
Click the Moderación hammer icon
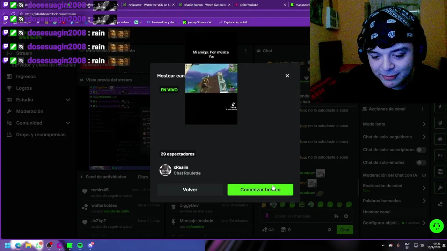click(9, 111)
